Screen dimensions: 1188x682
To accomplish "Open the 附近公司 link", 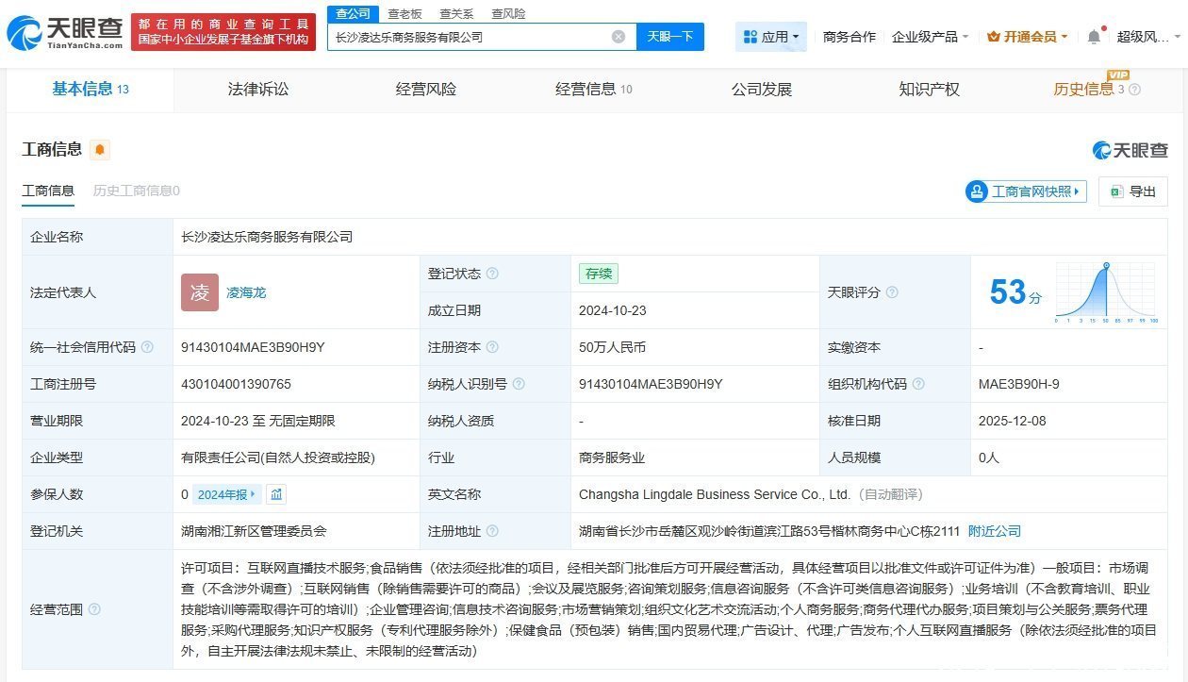I will (x=993, y=530).
